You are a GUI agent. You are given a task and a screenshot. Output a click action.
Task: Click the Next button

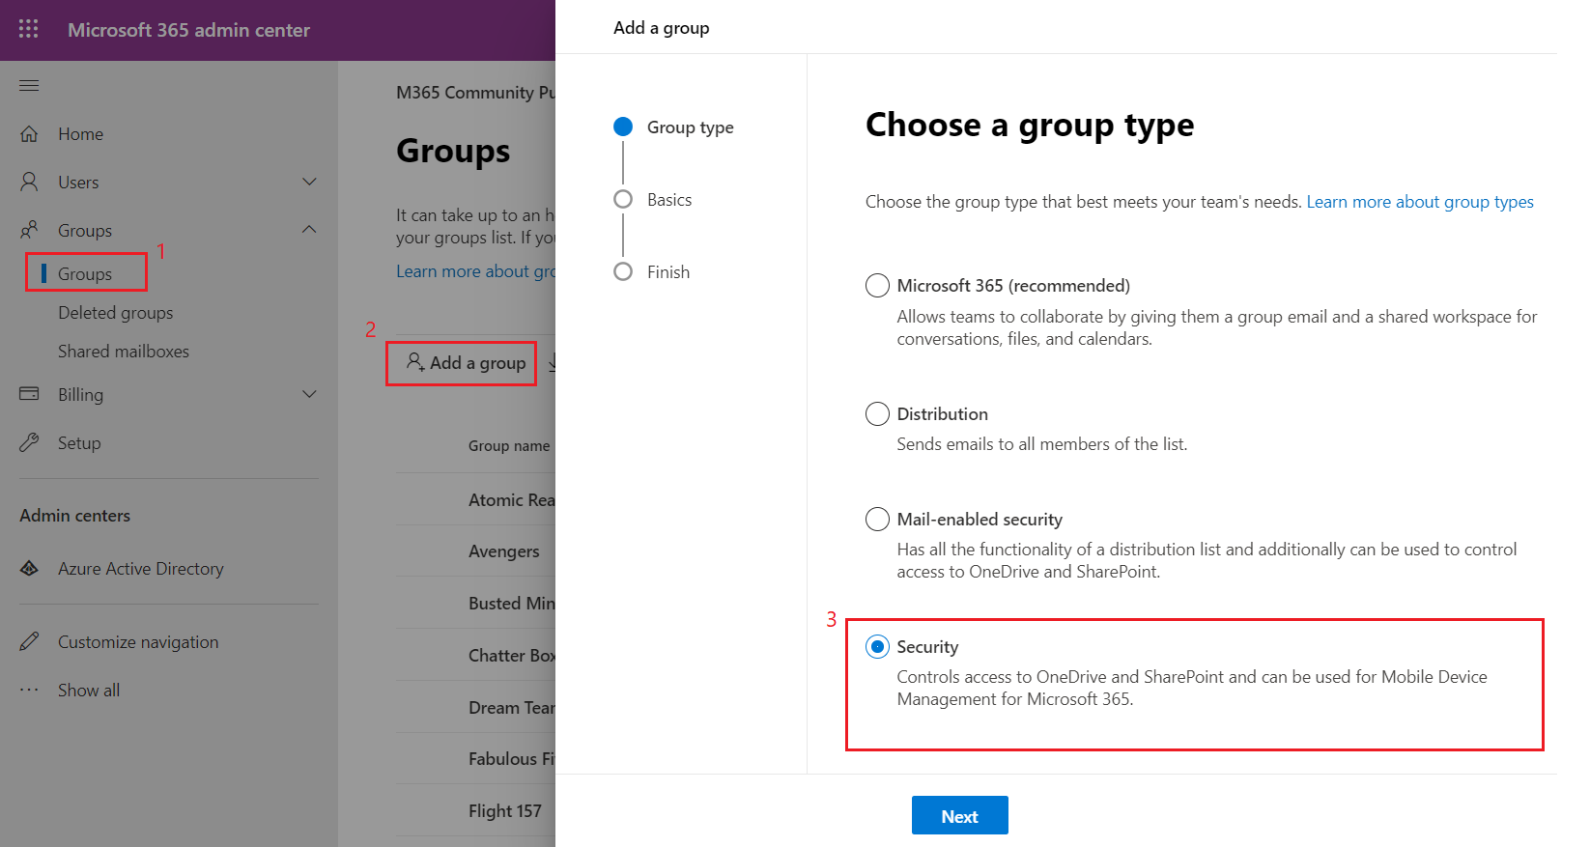point(959,816)
